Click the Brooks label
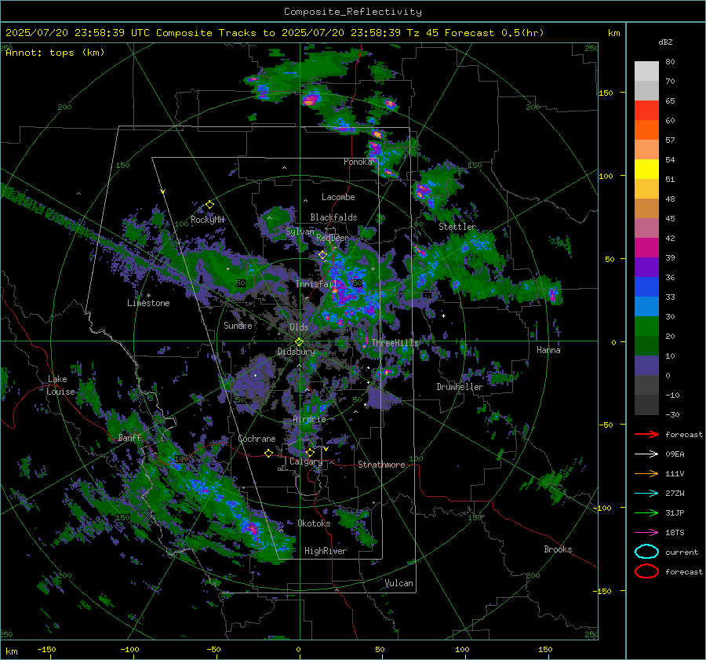Screen dimensions: 706x660 tap(558, 549)
